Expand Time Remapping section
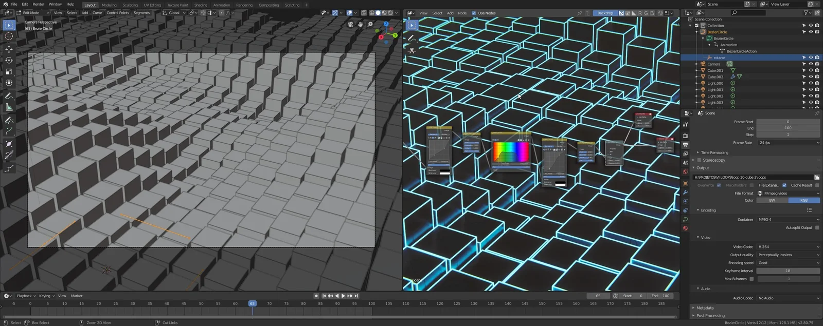Screen dimensions: 823x326 coord(714,152)
